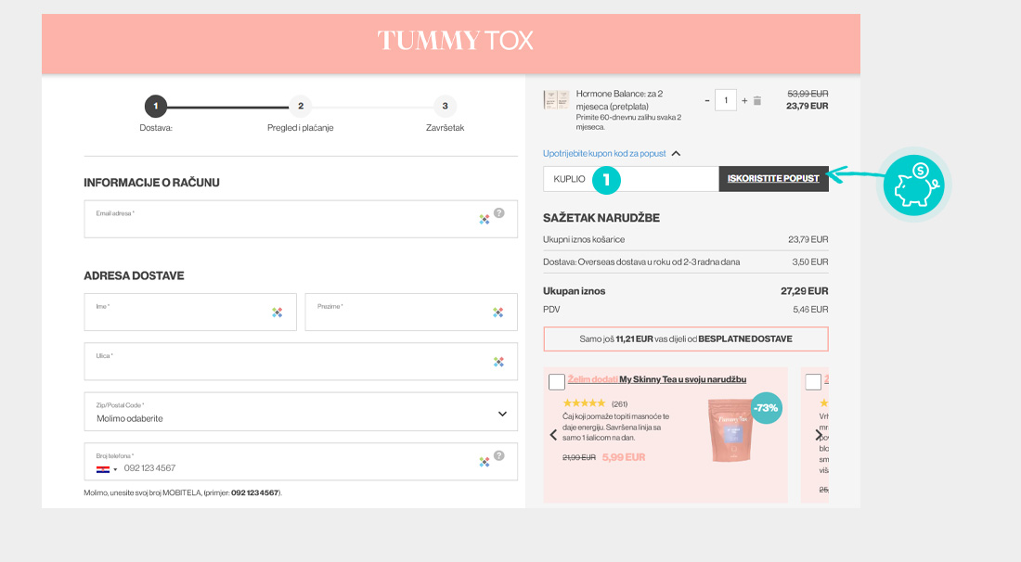Image resolution: width=1021 pixels, height=562 pixels.
Task: Go to step 1 Dostava
Action: coord(156,106)
